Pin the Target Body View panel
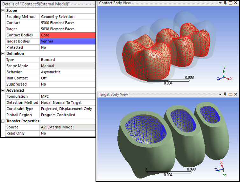The image size is (240, 182). [x=225, y=94]
